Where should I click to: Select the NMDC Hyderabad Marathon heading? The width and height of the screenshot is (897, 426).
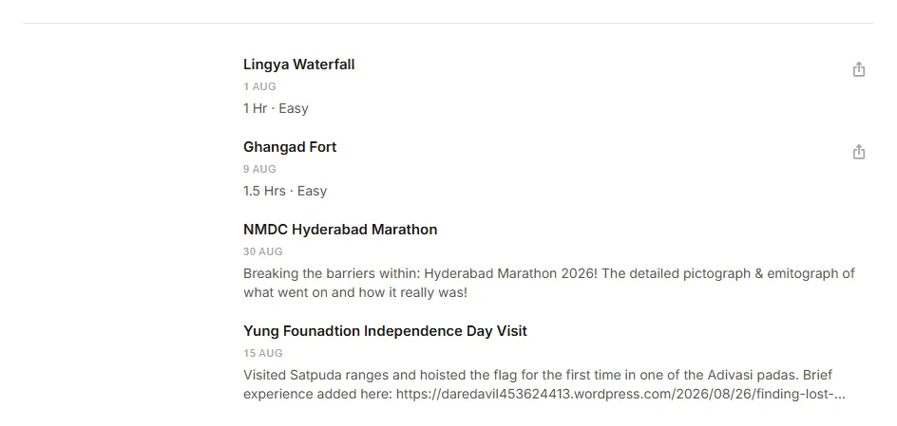[340, 230]
